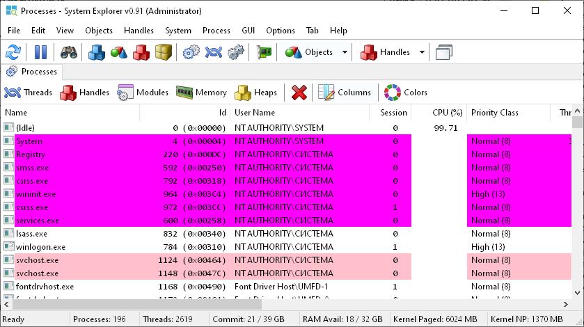Screen dimensions: 584x327
Task: Select the lsass.exe process row
Action: (x=287, y=234)
